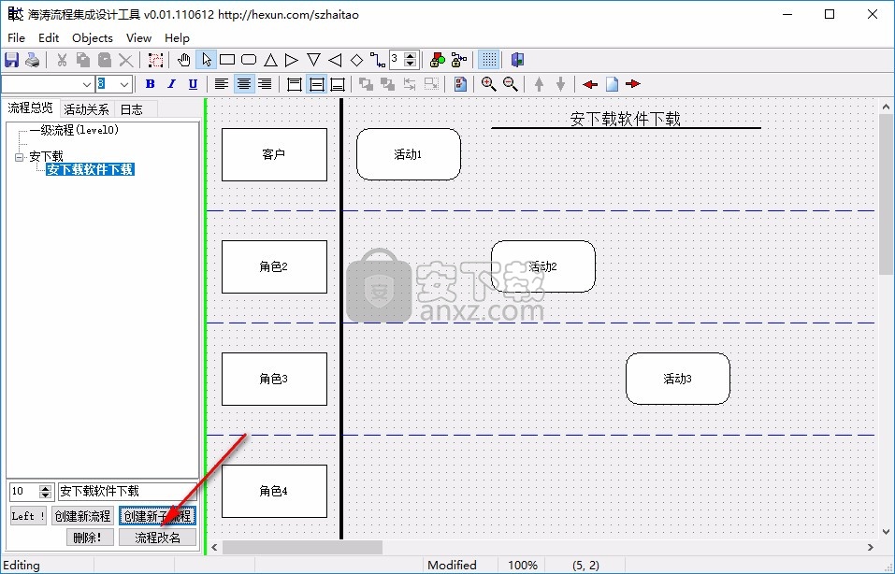
Task: Switch to the 日志 tab
Action: point(132,109)
